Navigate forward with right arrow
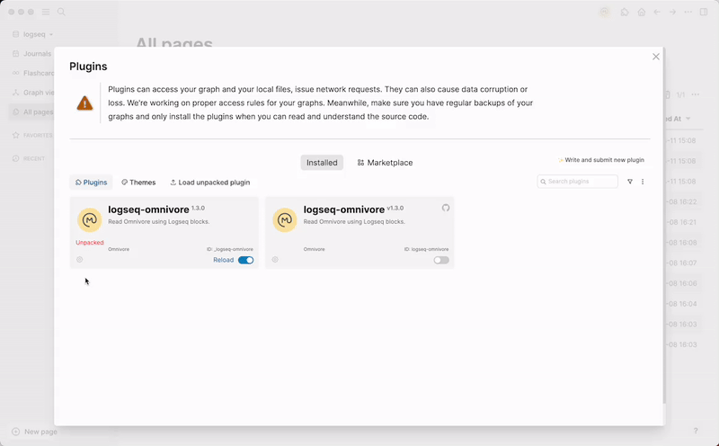Image resolution: width=719 pixels, height=446 pixels. 672,13
